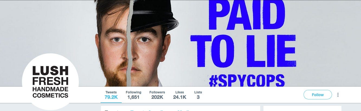Select the Tweets stat tab

pos(111,95)
